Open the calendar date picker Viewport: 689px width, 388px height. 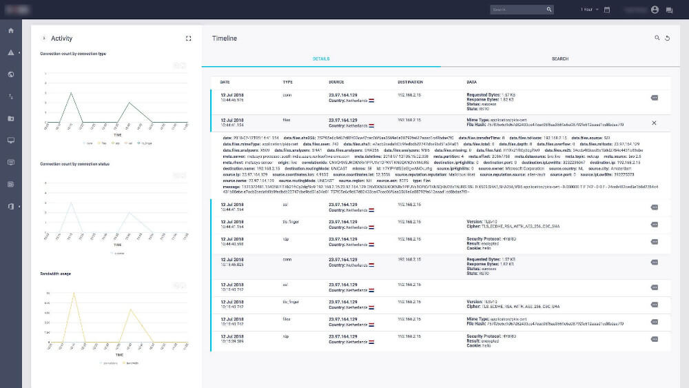pos(607,10)
